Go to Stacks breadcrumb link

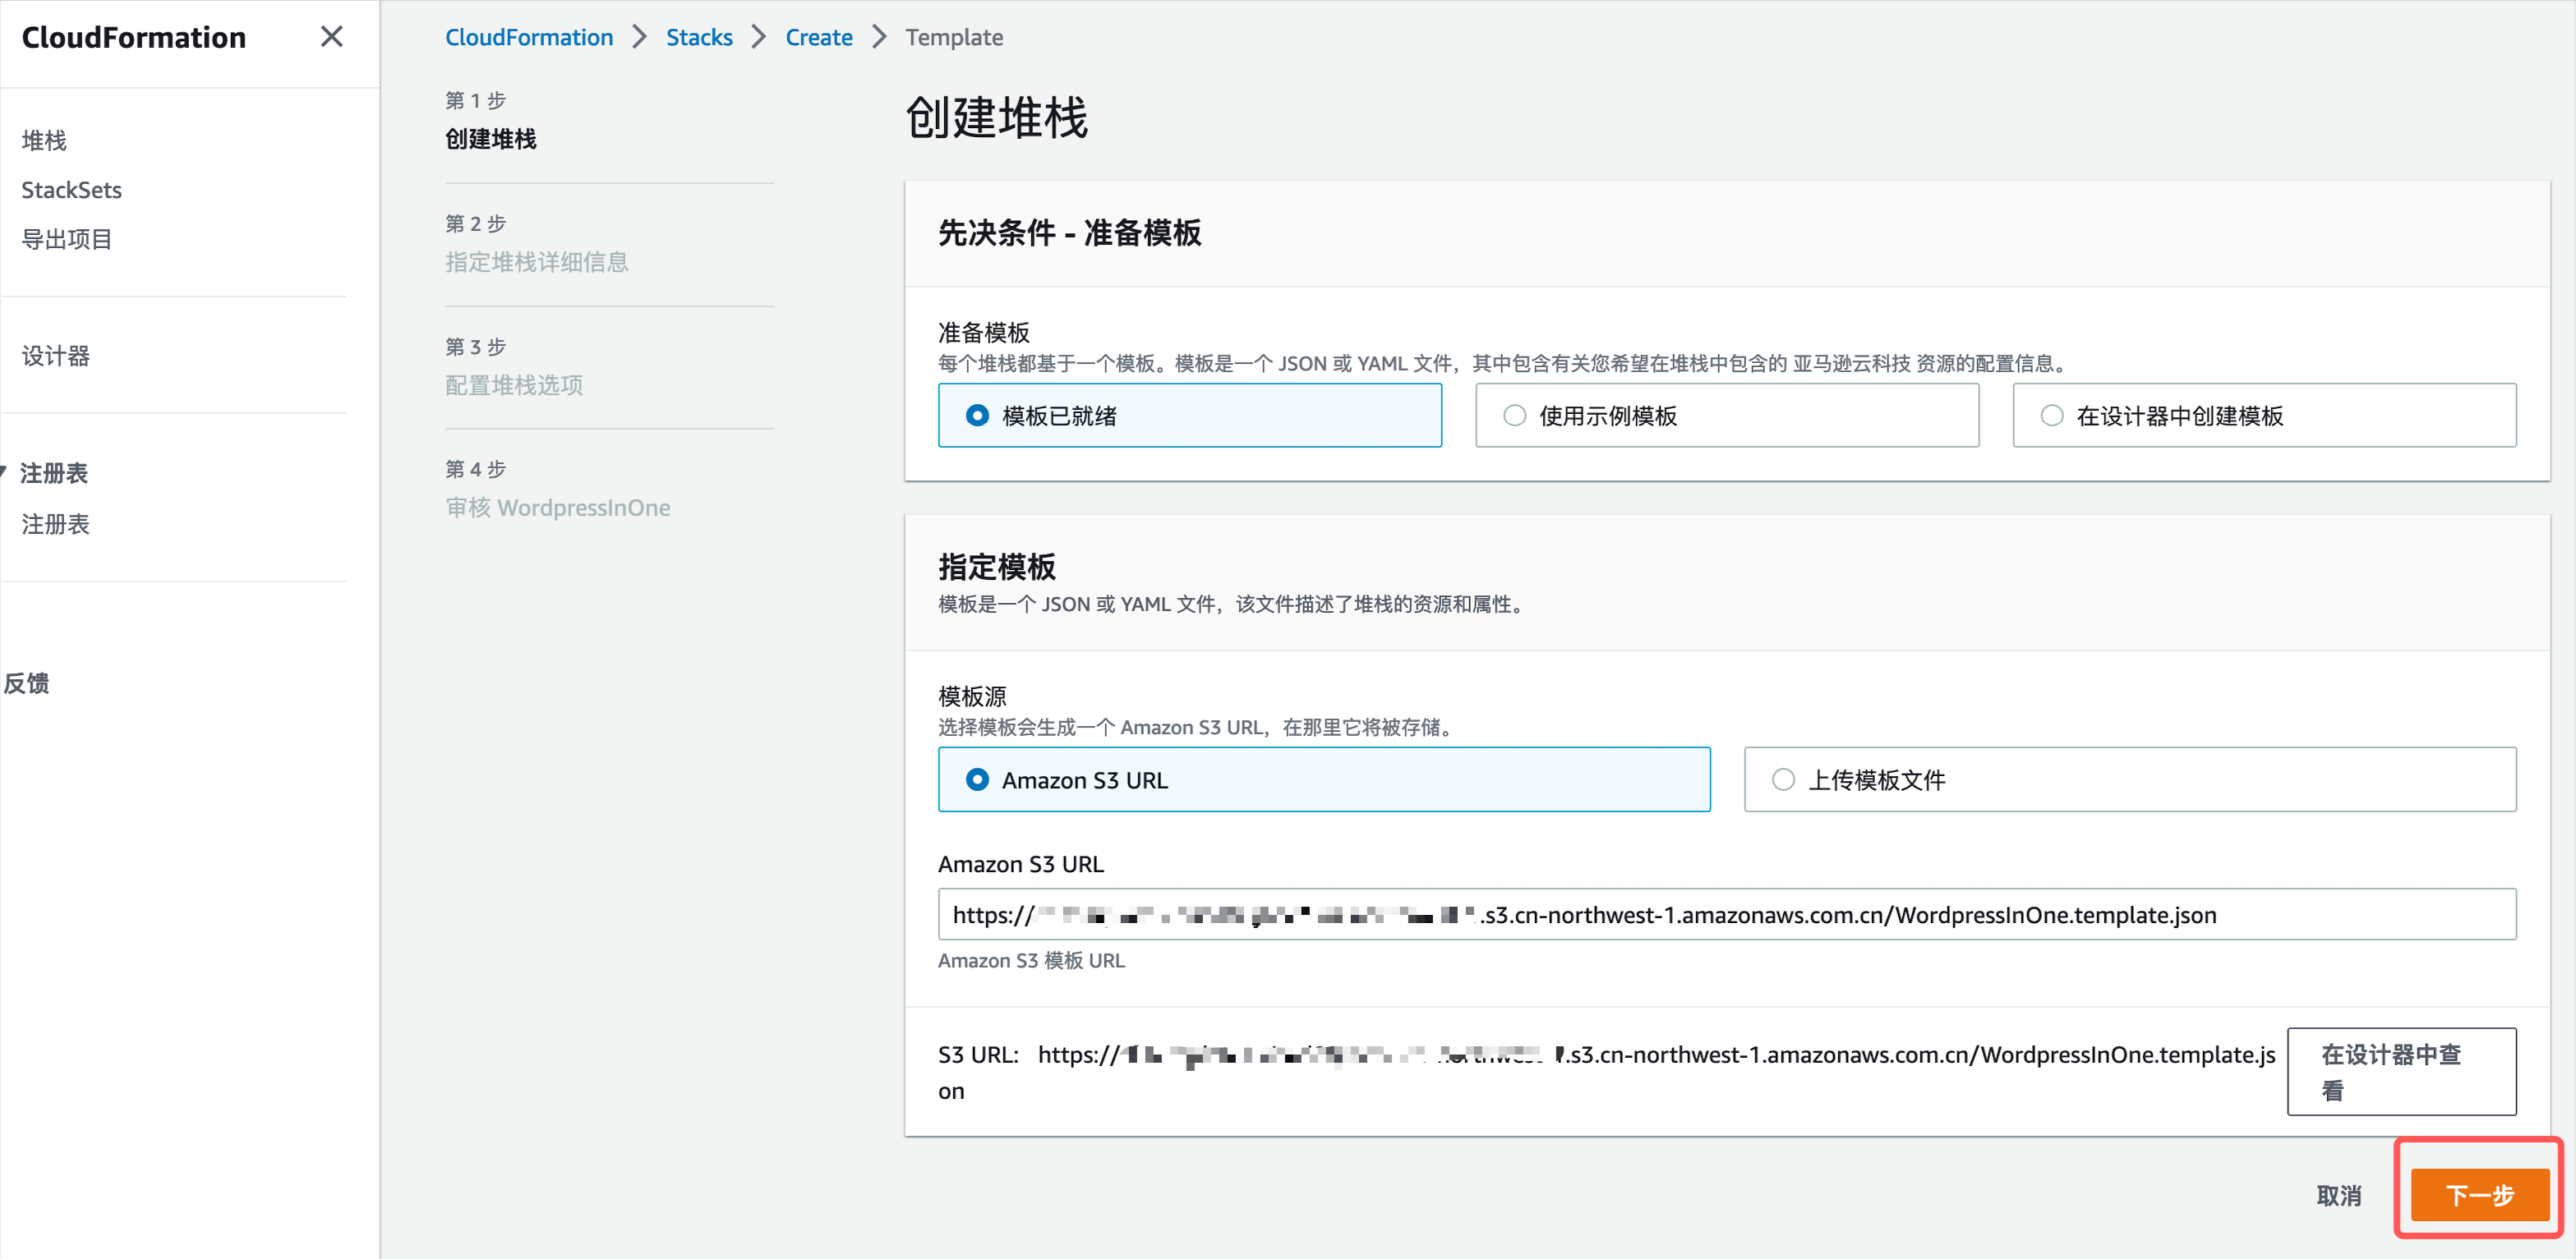(699, 37)
